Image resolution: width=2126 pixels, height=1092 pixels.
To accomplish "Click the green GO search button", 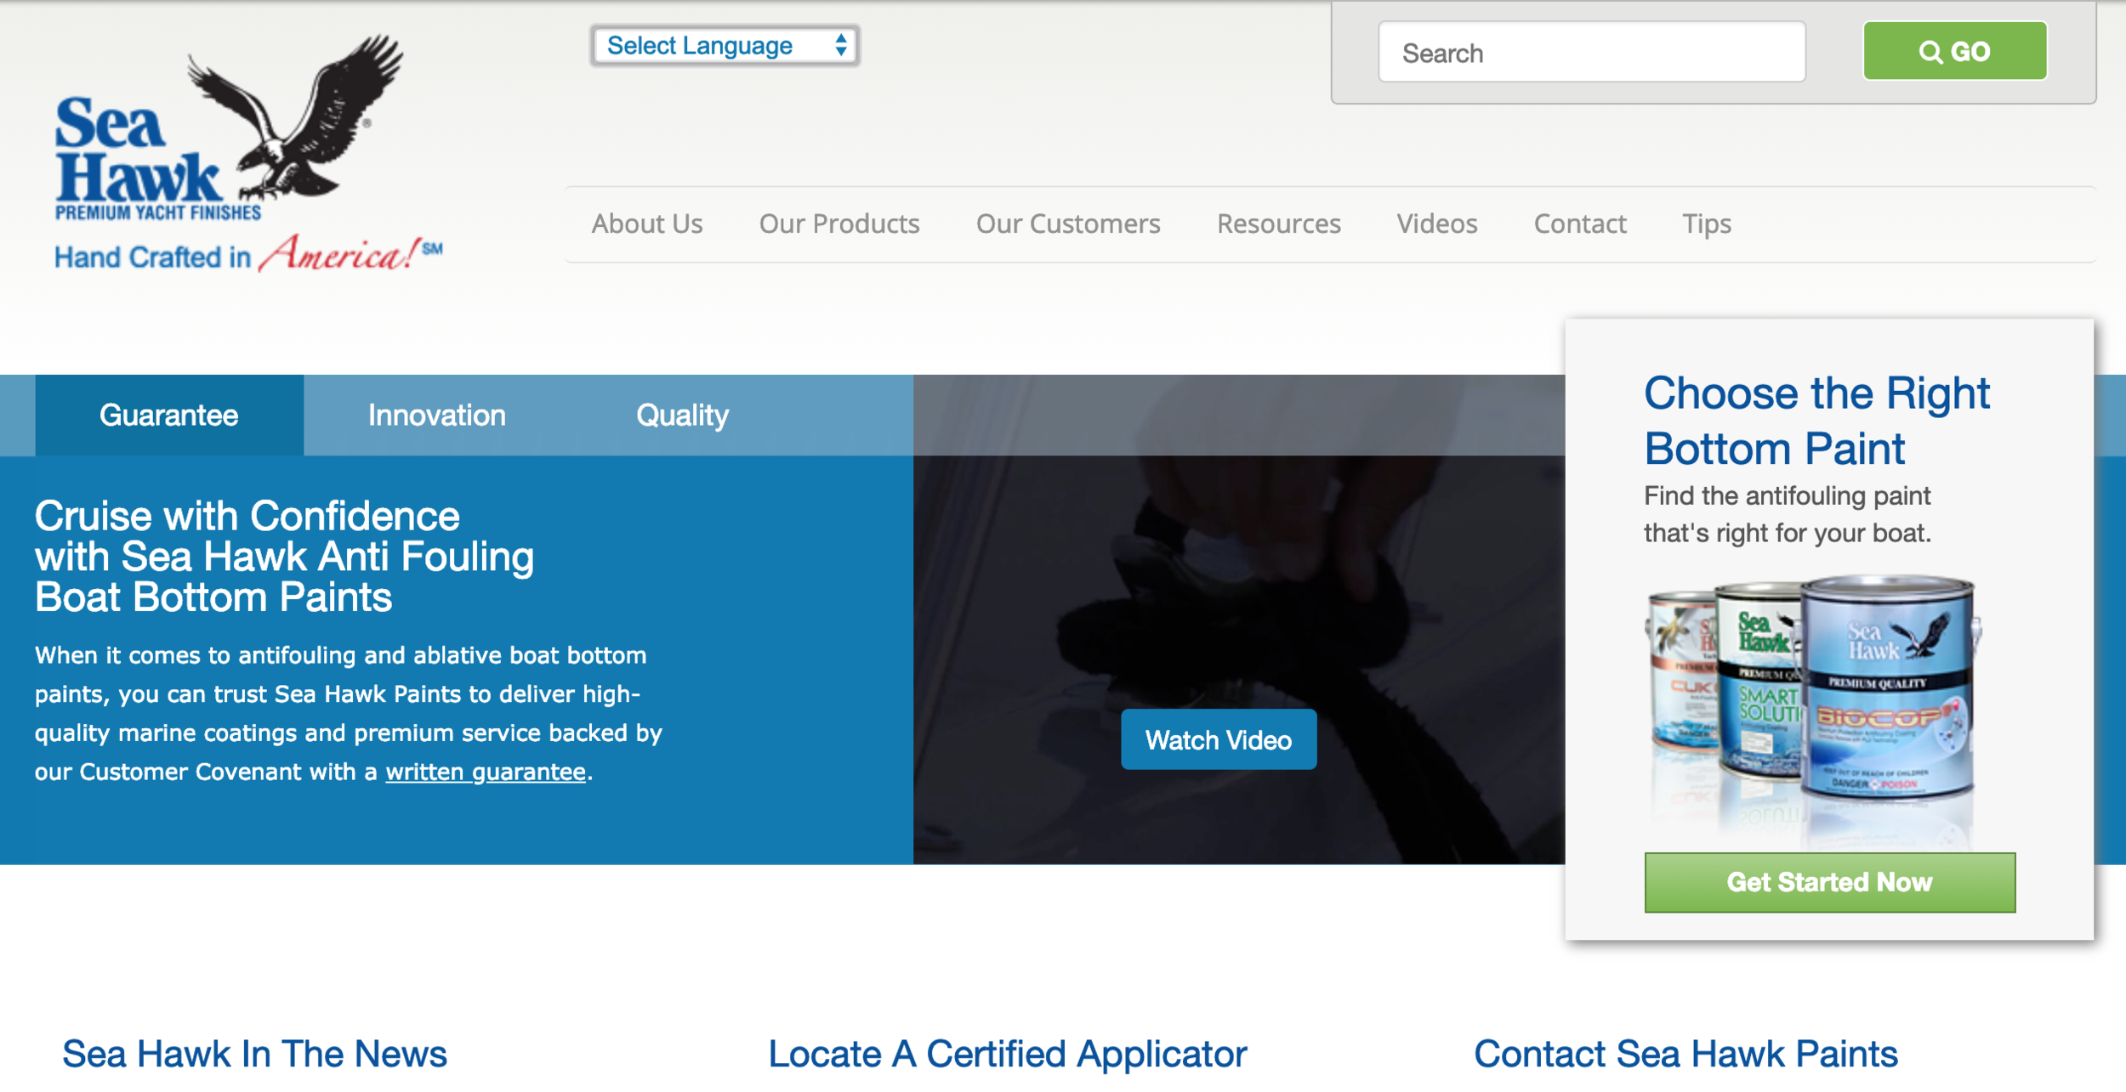I will click(1954, 52).
